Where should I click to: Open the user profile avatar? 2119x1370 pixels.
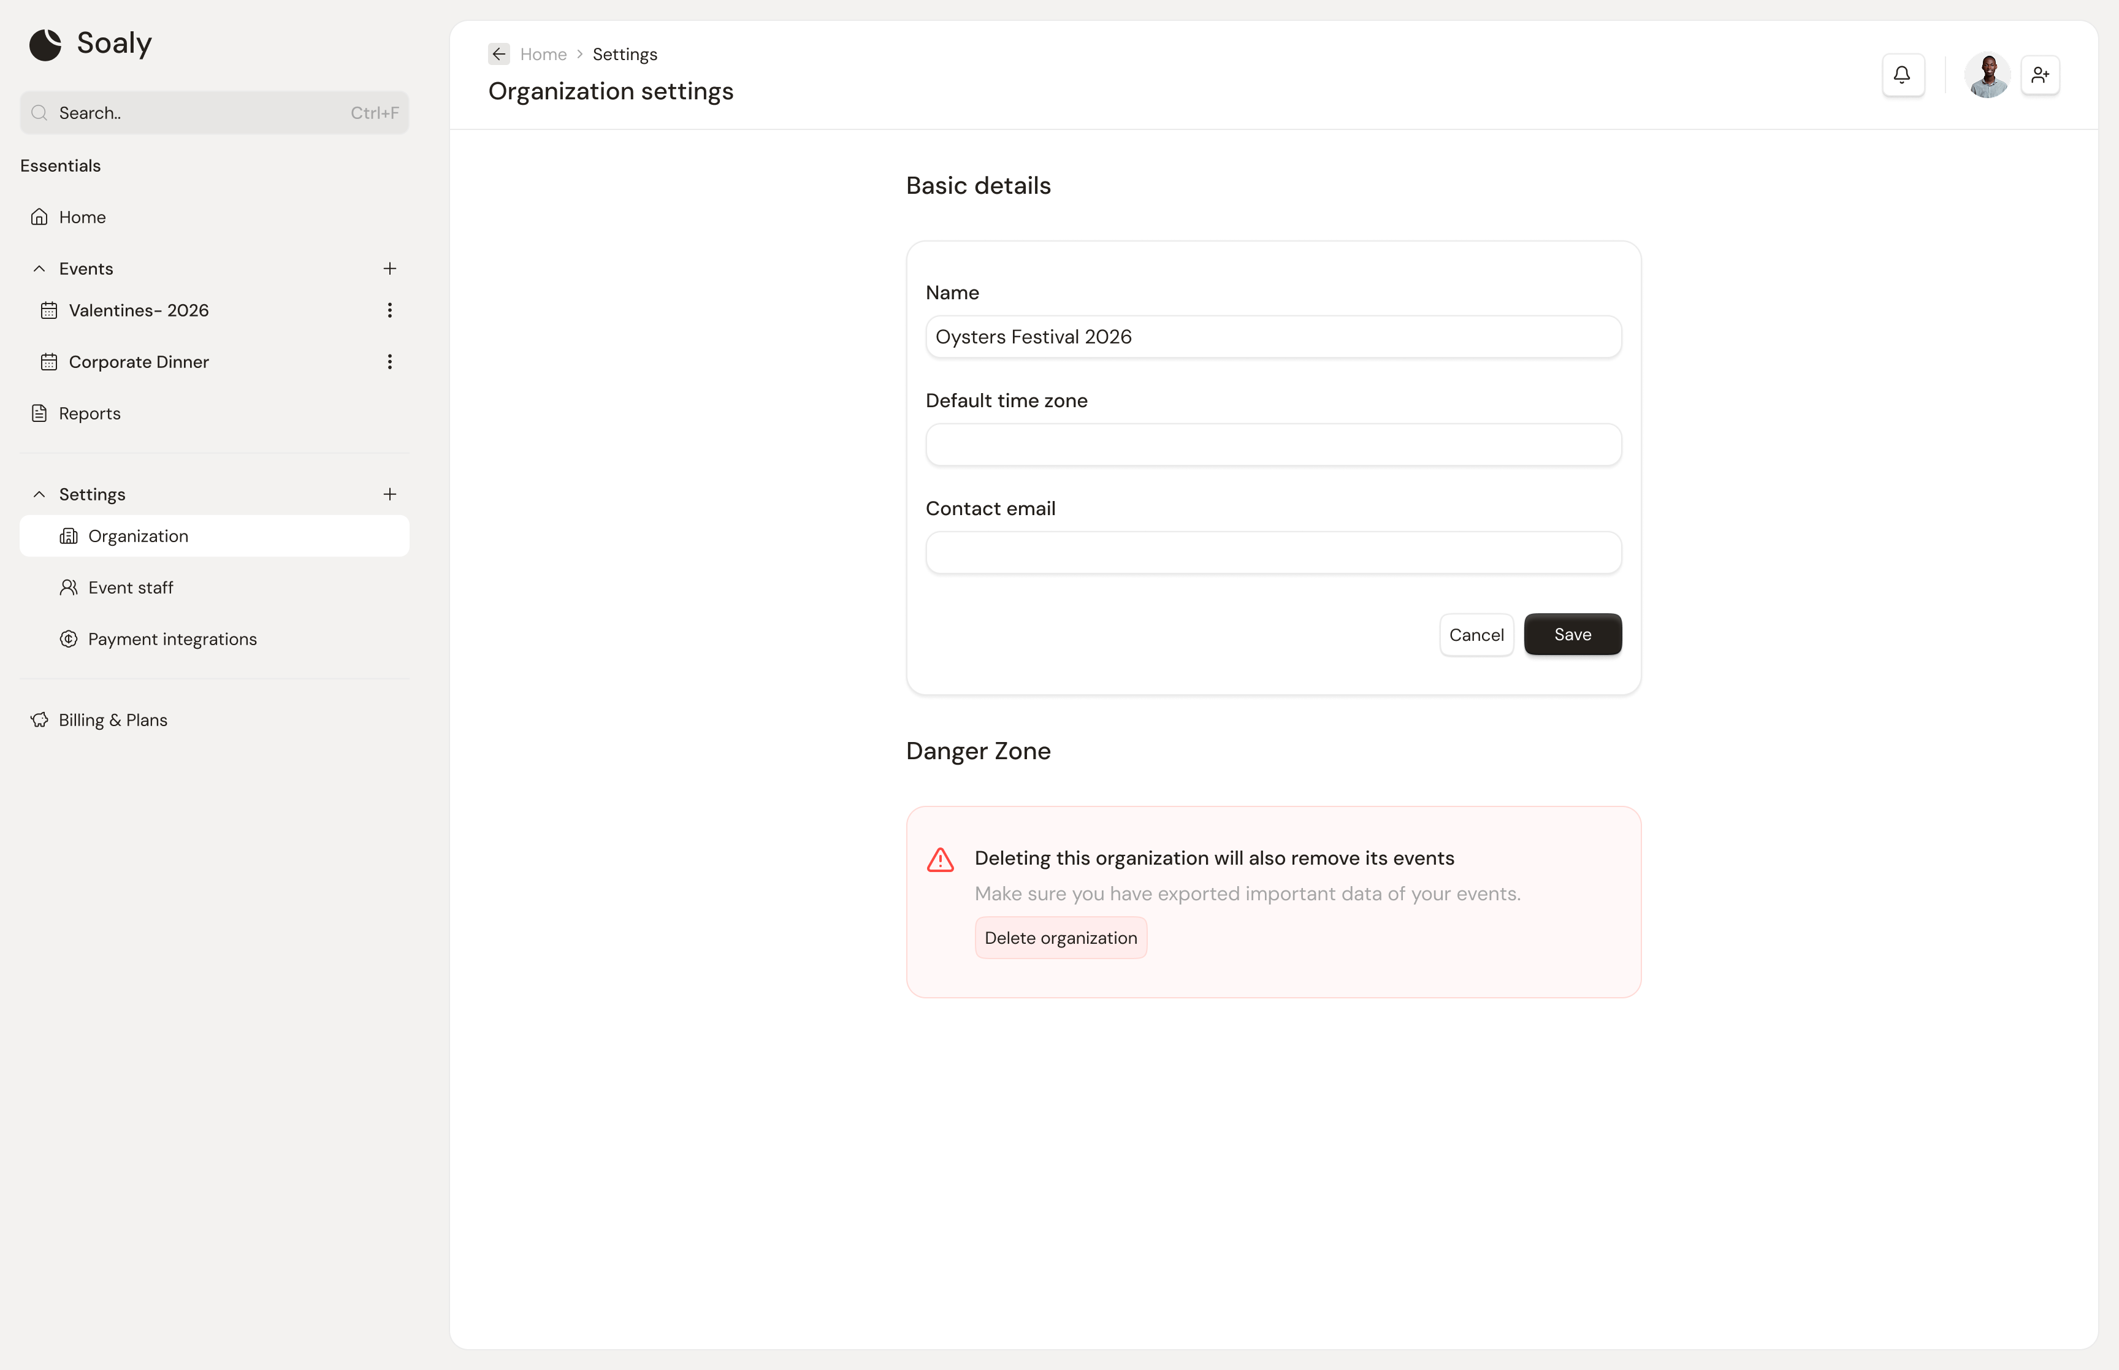point(1987,75)
